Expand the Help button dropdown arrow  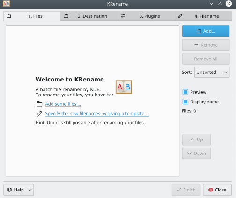pyautogui.click(x=30, y=190)
